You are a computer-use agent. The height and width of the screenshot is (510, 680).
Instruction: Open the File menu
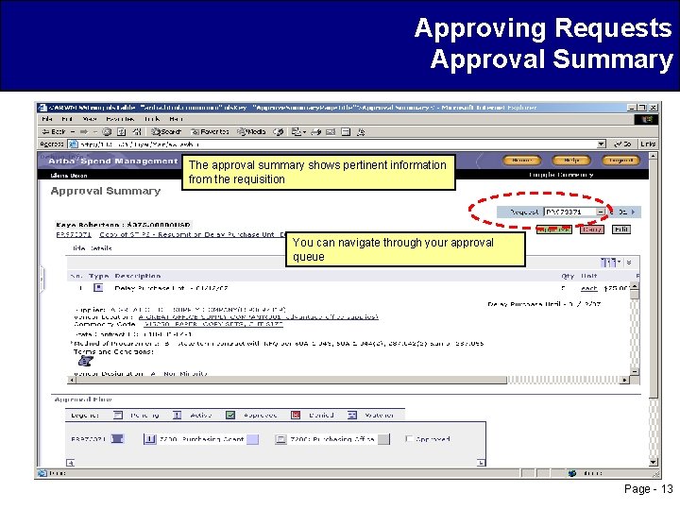47,119
